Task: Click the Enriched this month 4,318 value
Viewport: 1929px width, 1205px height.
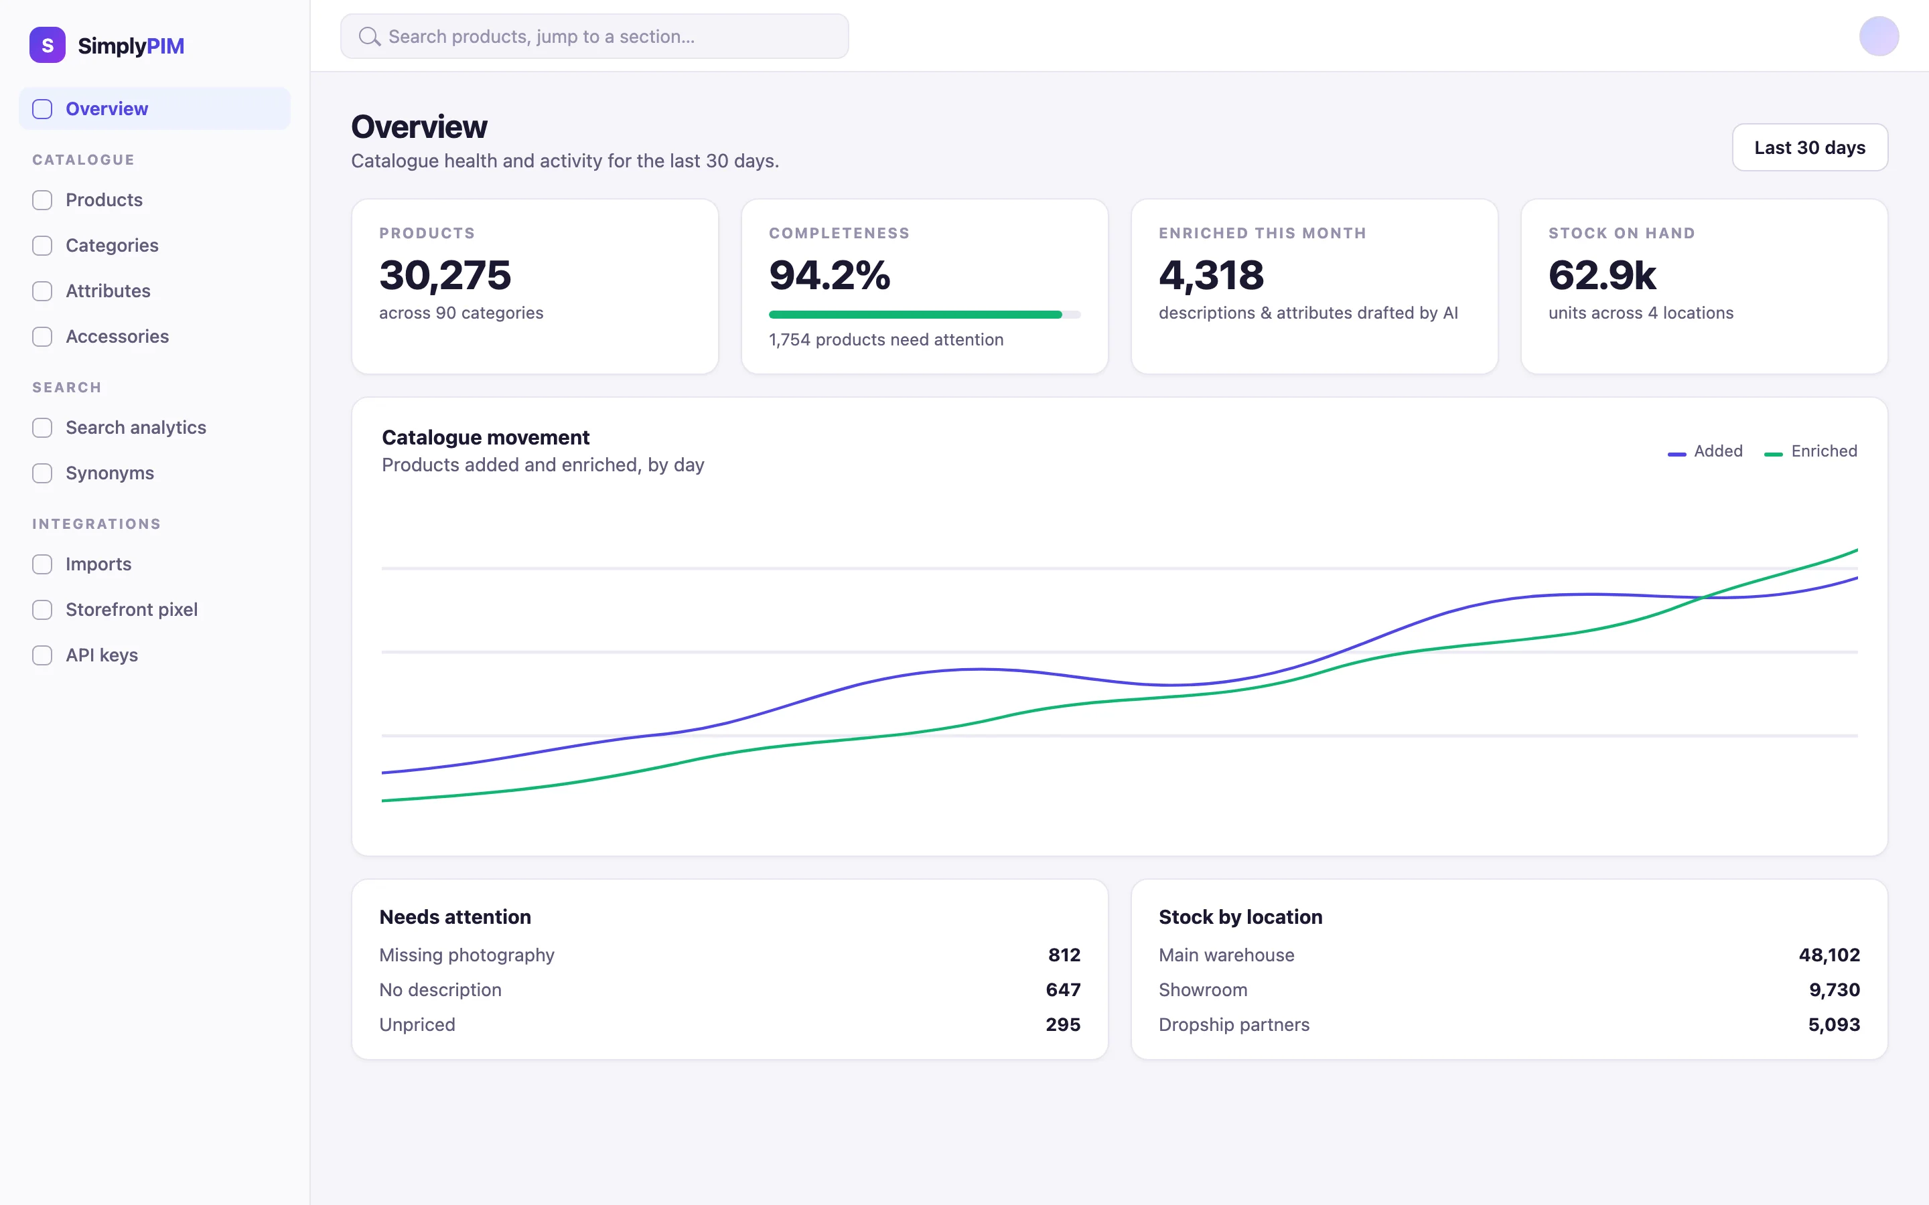Action: (1211, 275)
